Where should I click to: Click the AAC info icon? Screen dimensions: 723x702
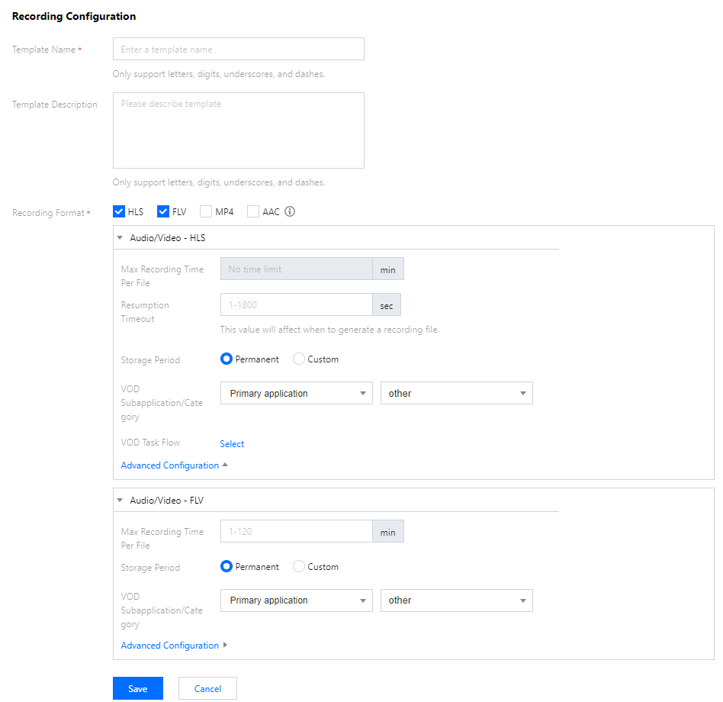coord(290,211)
